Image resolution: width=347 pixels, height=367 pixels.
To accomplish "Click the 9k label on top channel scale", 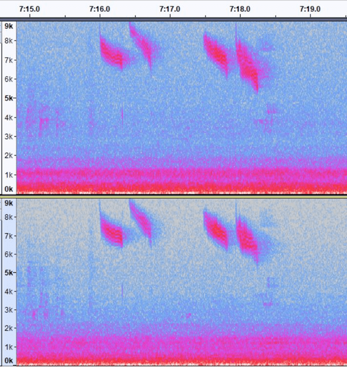I will coord(9,25).
